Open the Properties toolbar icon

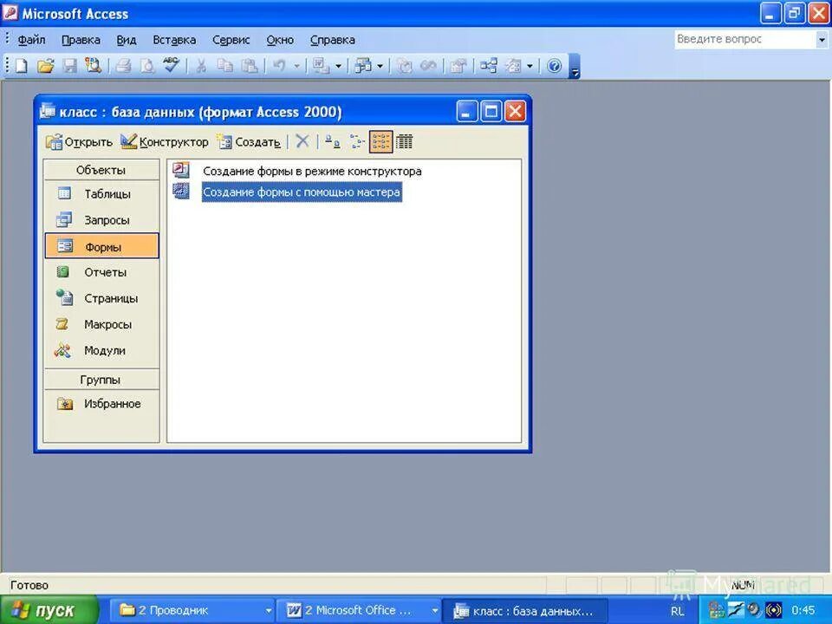click(x=458, y=66)
